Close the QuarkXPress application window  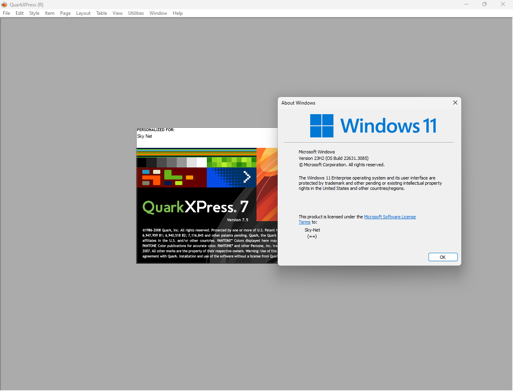(503, 4)
